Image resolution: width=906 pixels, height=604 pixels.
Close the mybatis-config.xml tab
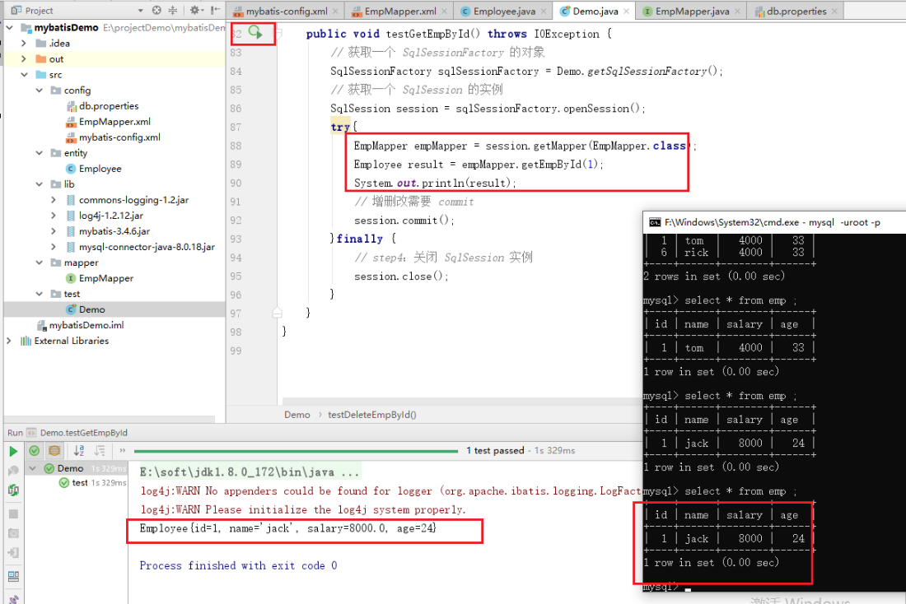point(337,11)
